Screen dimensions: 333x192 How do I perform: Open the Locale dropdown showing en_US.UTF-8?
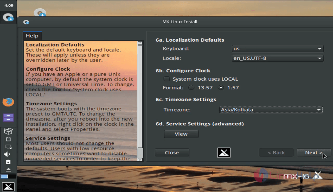[x=278, y=58]
